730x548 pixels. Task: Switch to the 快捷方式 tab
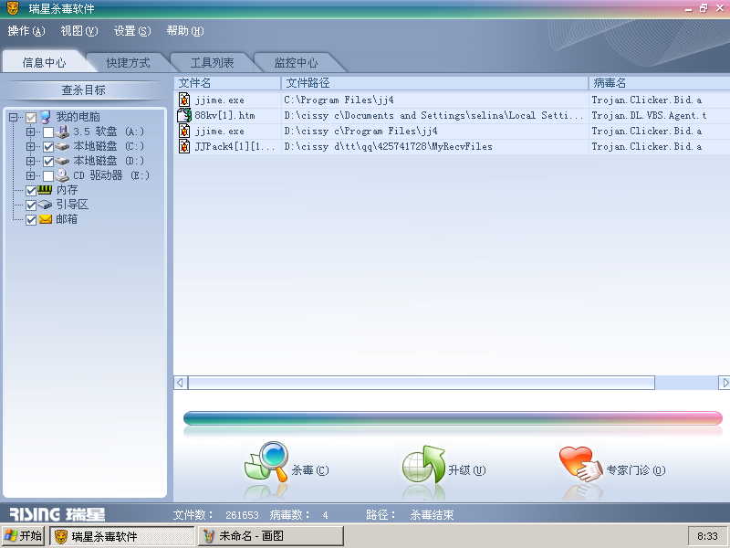128,62
